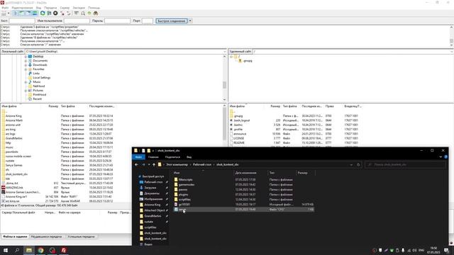Click Рабочий стол breadcrumb in Explorer
Screen dimensions: 454x255
pyautogui.click(x=202, y=164)
